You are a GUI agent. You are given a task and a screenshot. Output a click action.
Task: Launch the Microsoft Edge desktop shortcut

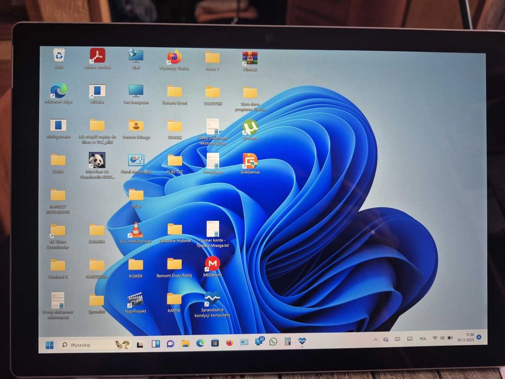coord(58,94)
